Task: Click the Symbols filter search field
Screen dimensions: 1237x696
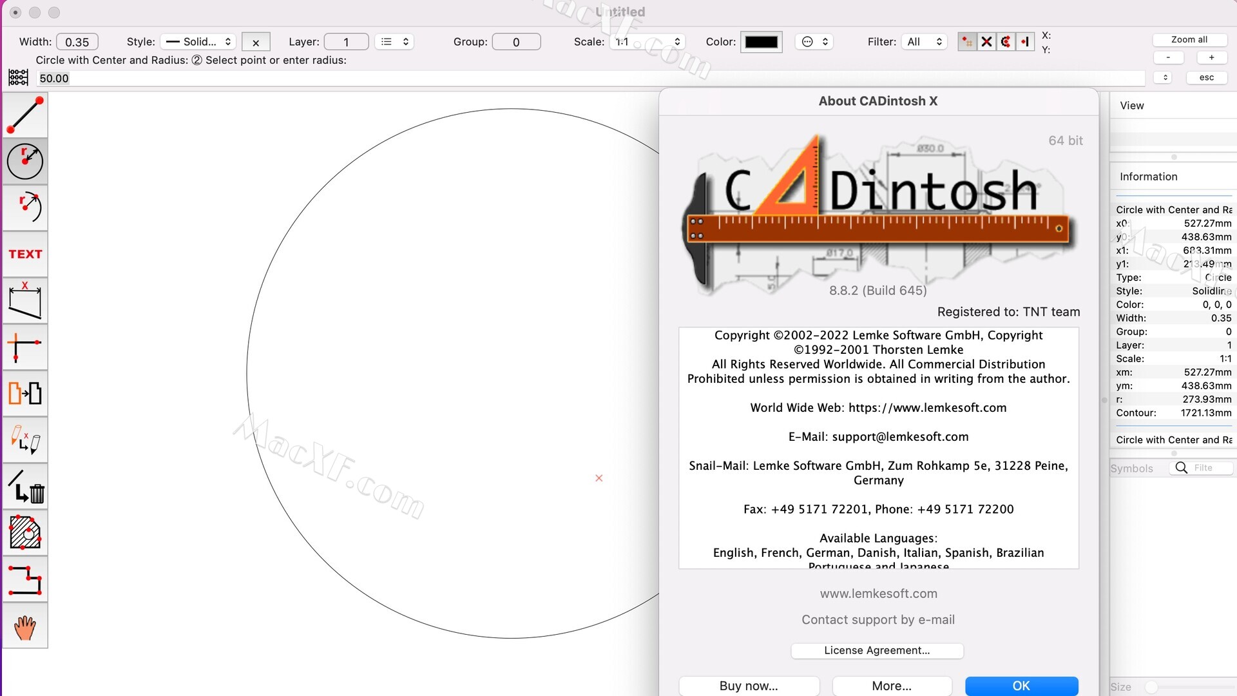Action: (1202, 468)
